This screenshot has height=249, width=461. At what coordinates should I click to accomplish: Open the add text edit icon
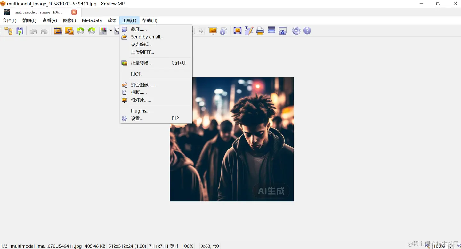[x=249, y=30]
